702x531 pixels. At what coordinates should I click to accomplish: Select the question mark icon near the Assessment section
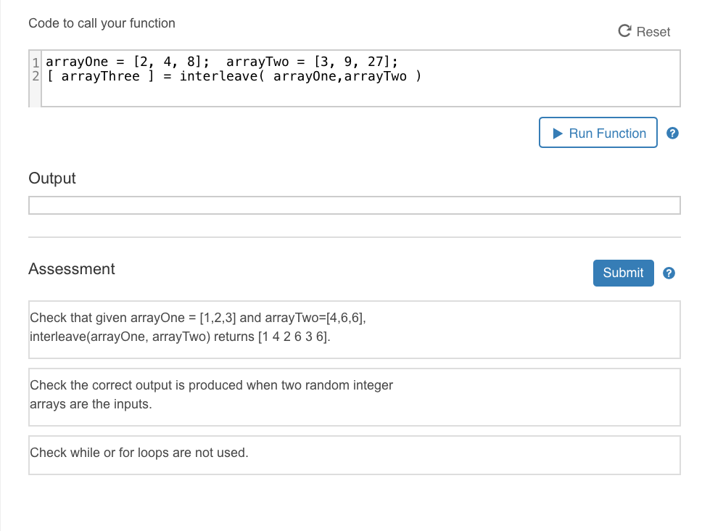click(668, 273)
